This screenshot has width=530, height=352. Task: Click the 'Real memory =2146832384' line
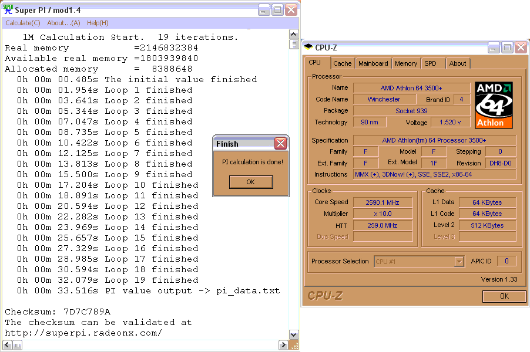[x=102, y=48]
